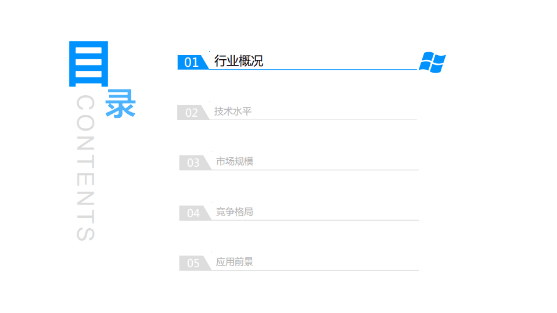This screenshot has height=313, width=557.
Task: Click the gray 05 number badge
Action: pos(193,264)
